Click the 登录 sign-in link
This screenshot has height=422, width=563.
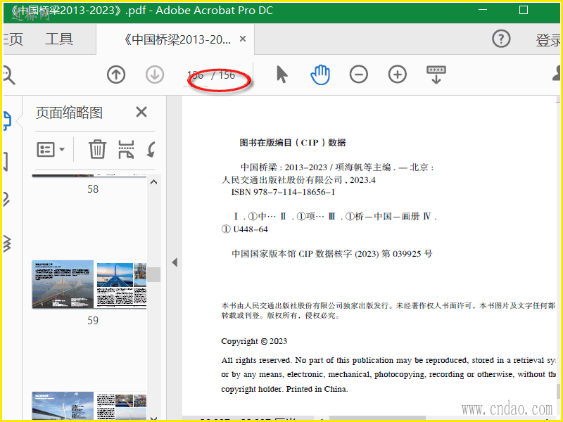(548, 40)
